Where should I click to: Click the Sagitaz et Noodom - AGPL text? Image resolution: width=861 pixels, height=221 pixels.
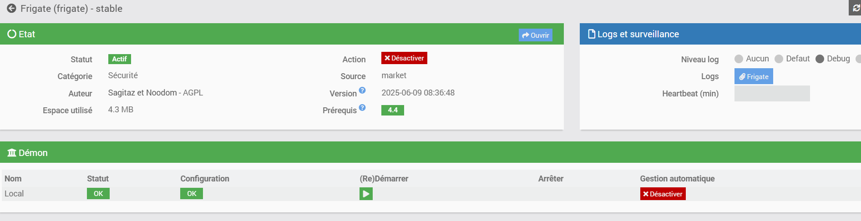(156, 93)
